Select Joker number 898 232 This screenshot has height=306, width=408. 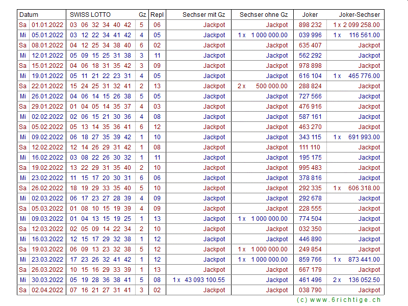pos(310,25)
